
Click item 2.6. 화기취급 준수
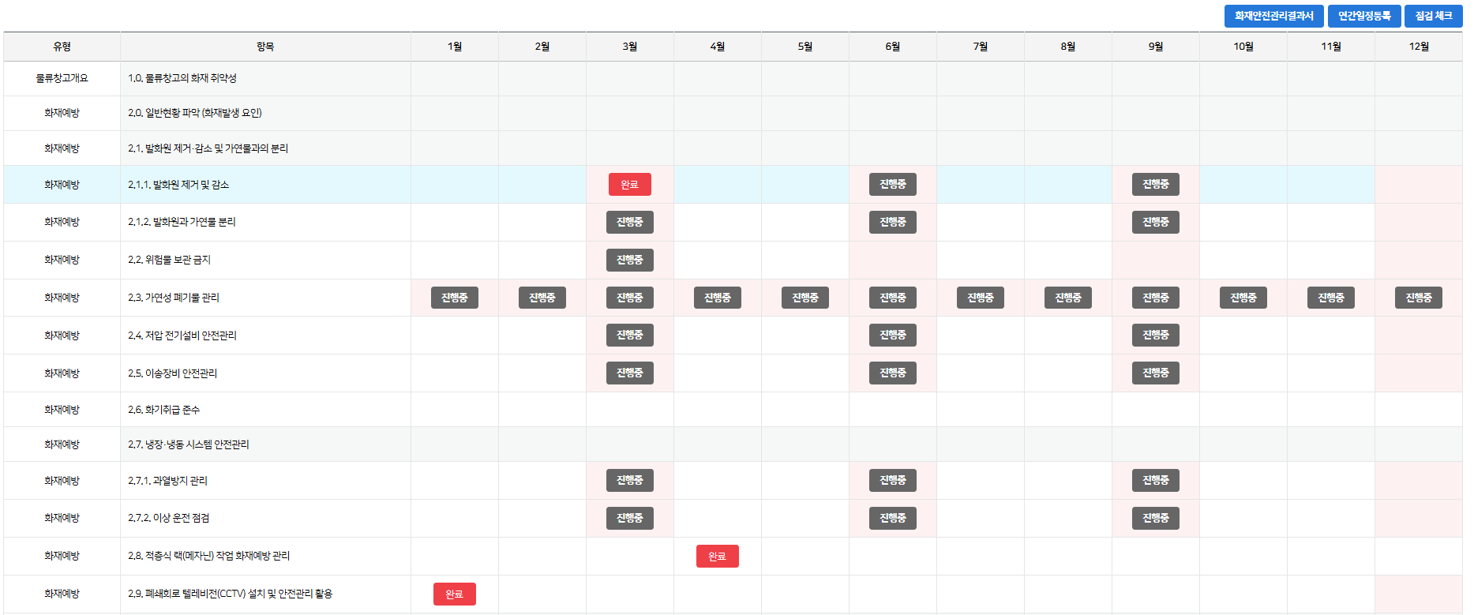164,410
